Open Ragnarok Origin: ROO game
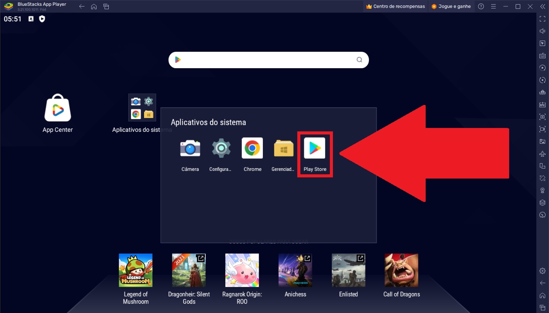 (242, 270)
